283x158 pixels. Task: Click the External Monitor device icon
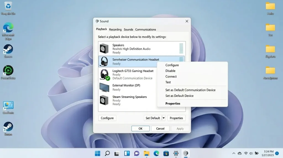104,88
